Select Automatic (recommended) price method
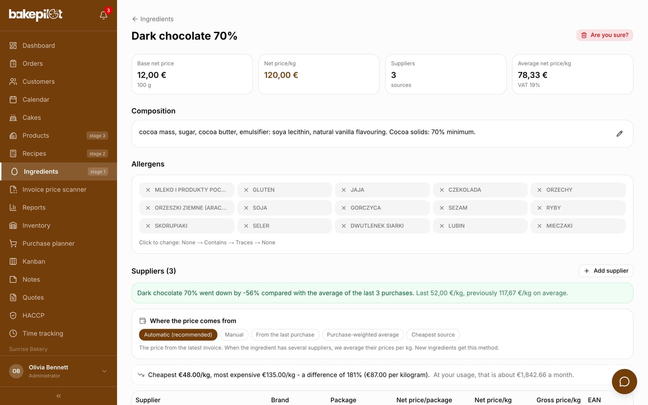This screenshot has width=648, height=405. pyautogui.click(x=178, y=335)
